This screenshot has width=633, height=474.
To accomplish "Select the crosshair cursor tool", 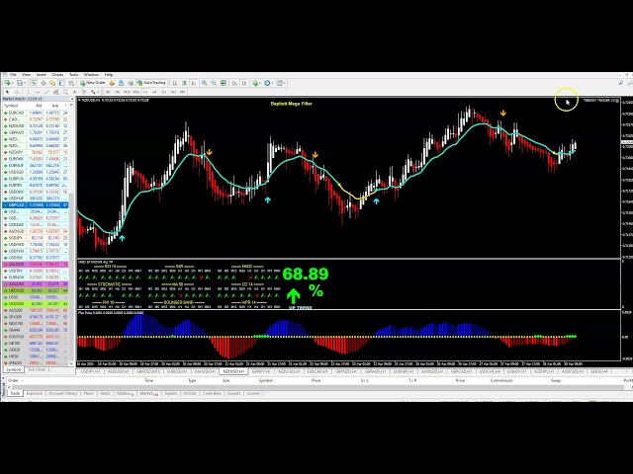I will [x=17, y=91].
